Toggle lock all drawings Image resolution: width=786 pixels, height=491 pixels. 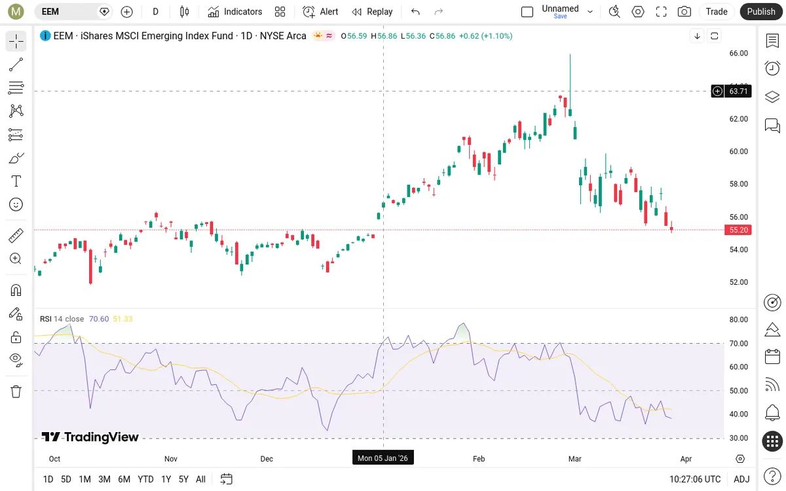tap(16, 337)
